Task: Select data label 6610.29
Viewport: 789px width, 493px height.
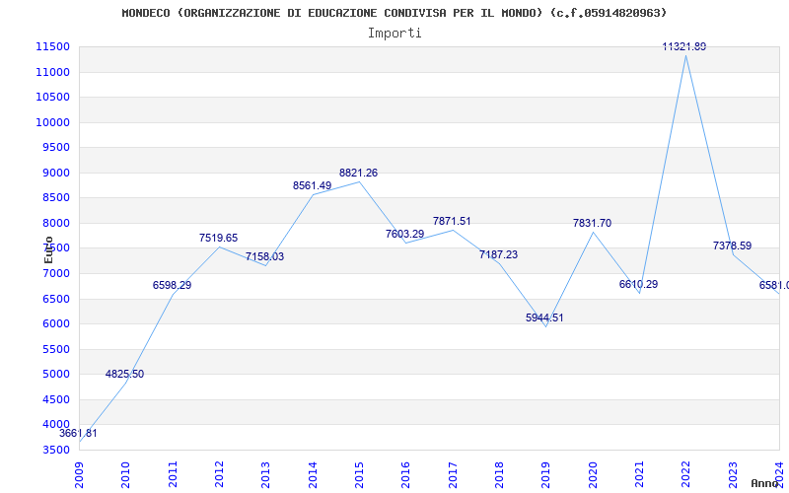Action: (638, 284)
